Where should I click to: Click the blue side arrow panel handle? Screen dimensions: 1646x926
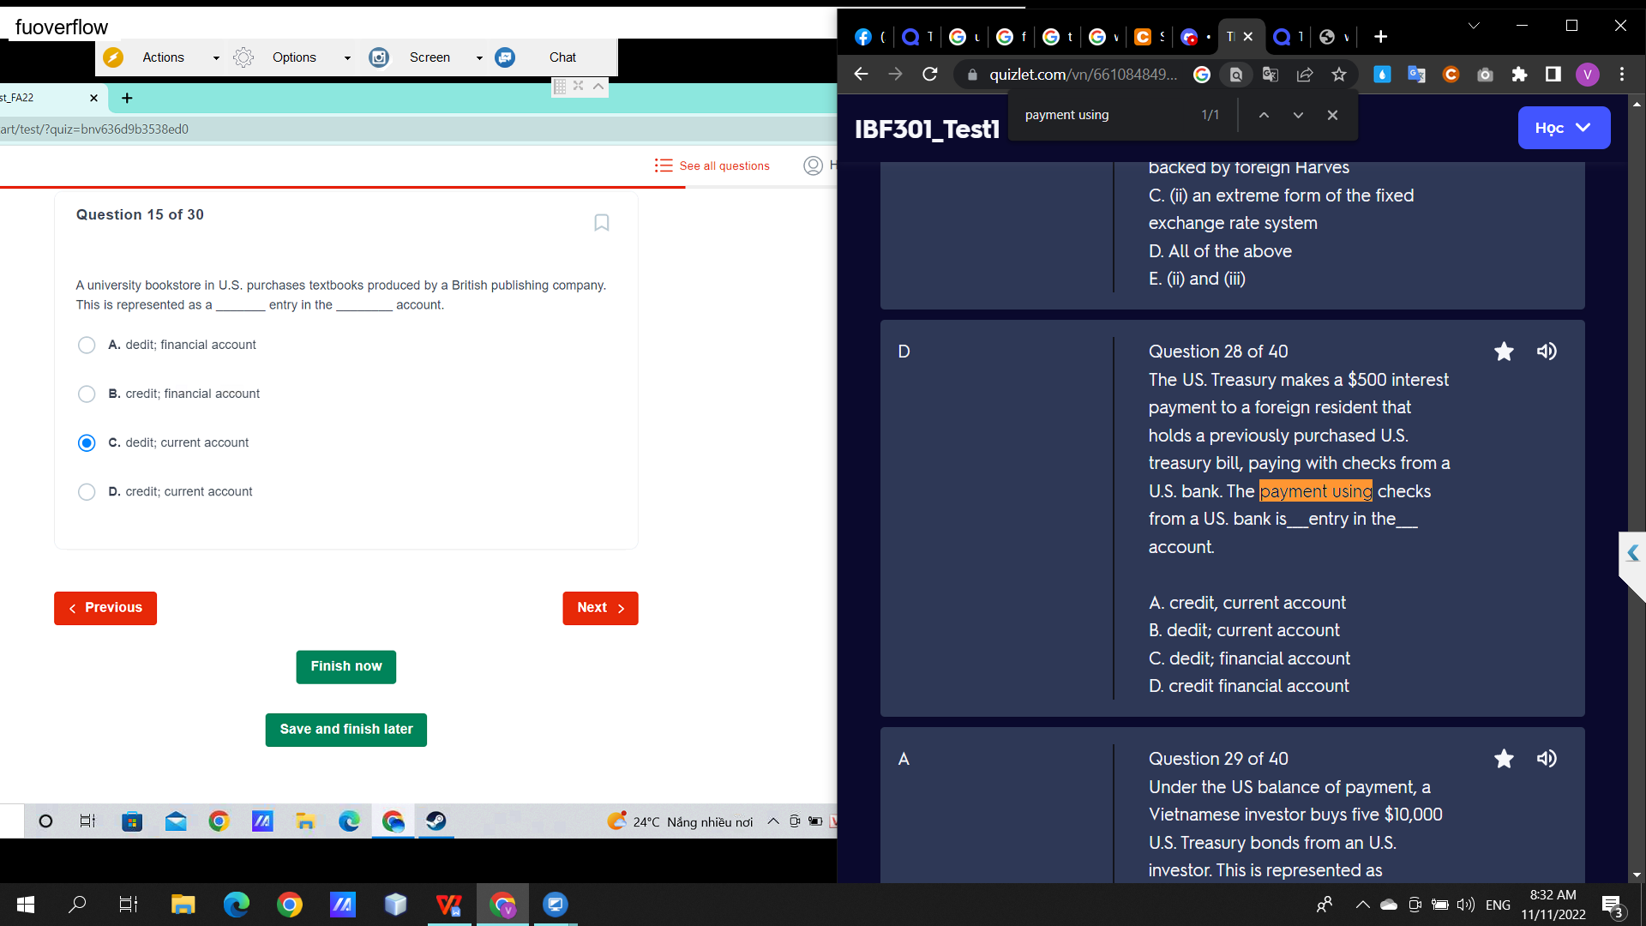pos(1633,554)
